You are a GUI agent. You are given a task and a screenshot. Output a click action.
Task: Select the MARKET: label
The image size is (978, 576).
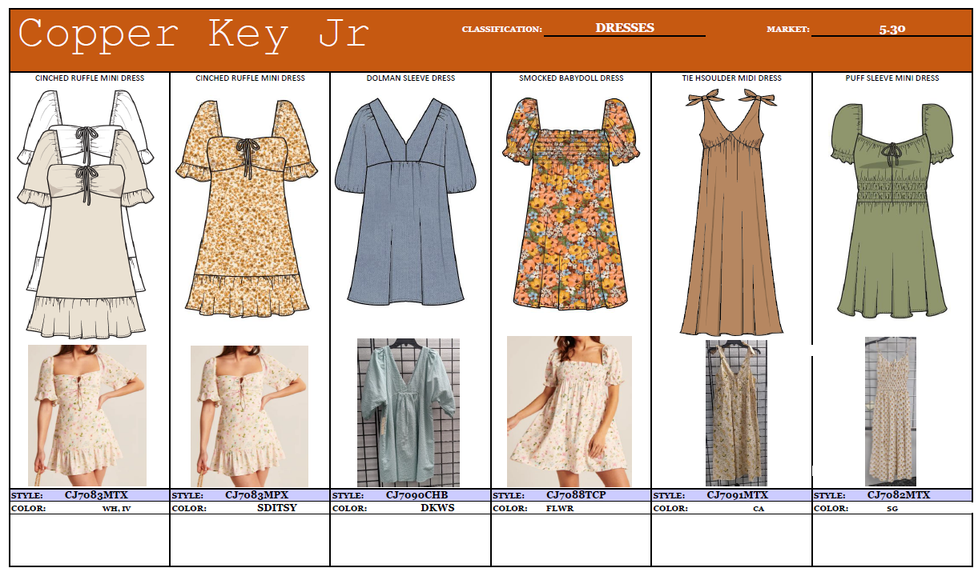788,30
